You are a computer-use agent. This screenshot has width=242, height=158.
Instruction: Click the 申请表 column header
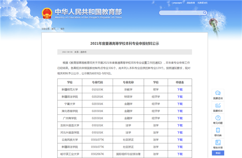click(x=180, y=82)
